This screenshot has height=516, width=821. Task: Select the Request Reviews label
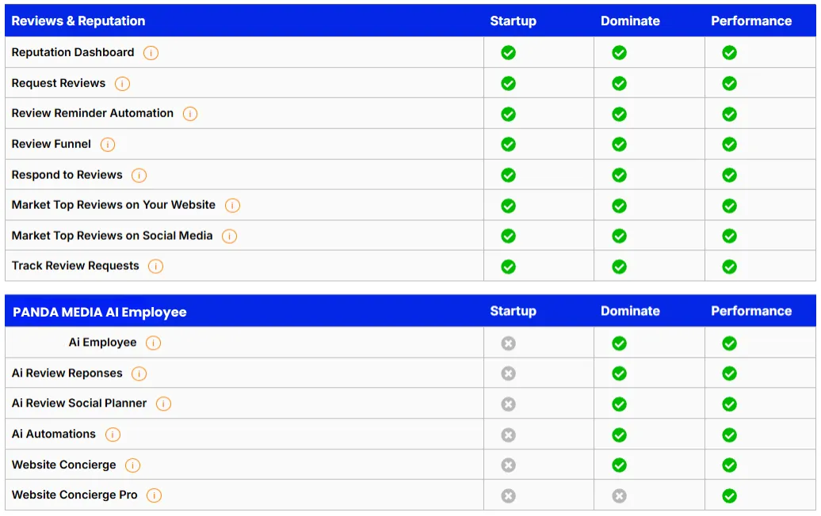[58, 83]
